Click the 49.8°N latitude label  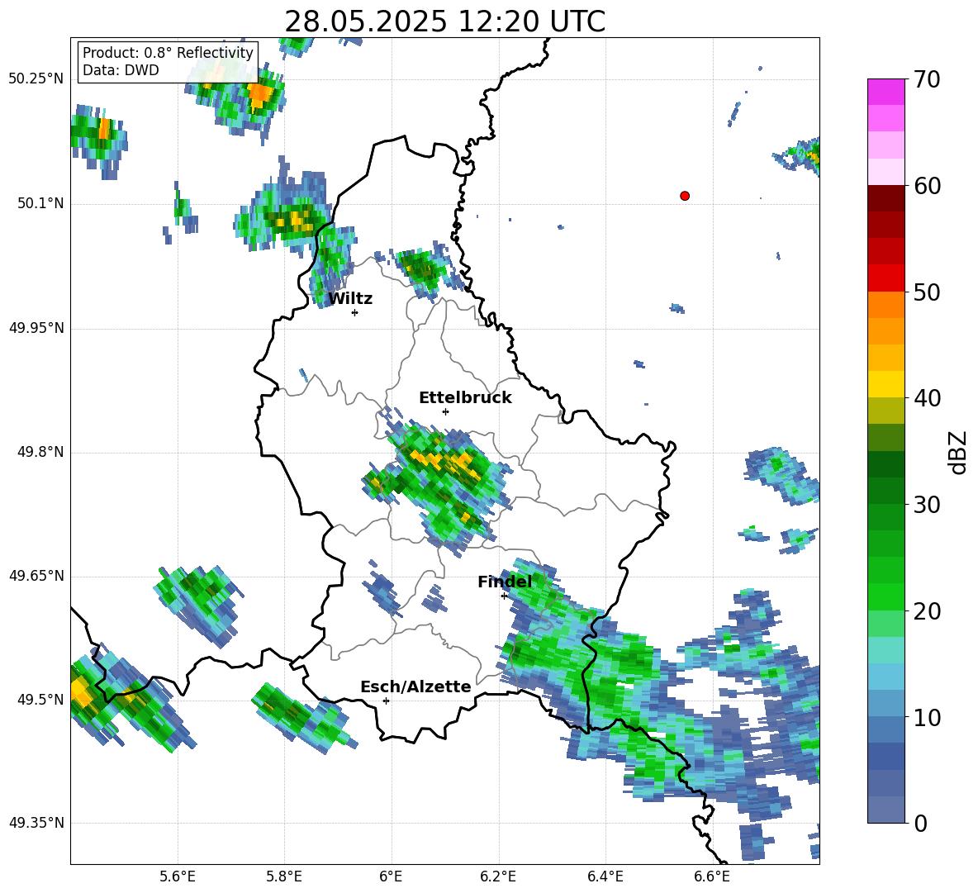40,452
